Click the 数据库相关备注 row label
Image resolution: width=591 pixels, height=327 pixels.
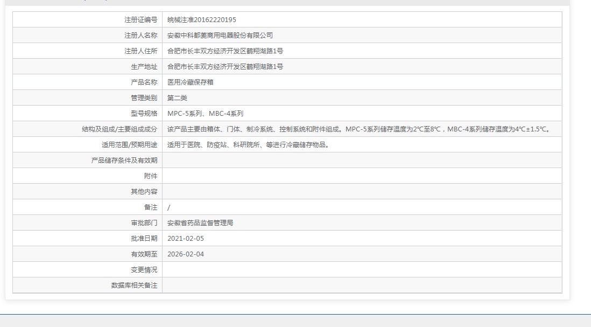point(134,286)
